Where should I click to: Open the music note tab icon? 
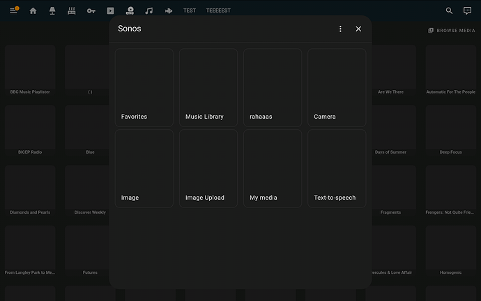149,10
